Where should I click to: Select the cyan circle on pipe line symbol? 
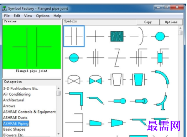pos(160,36)
